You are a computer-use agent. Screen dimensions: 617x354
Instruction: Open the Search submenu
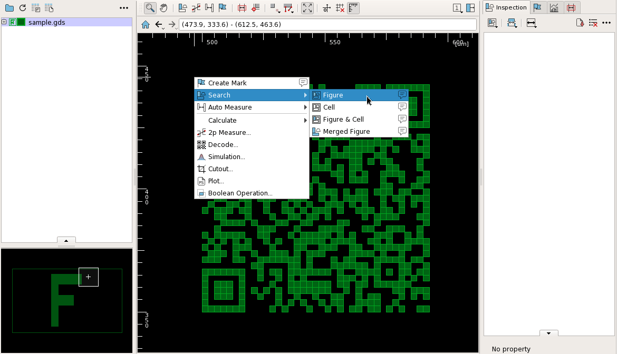click(252, 95)
